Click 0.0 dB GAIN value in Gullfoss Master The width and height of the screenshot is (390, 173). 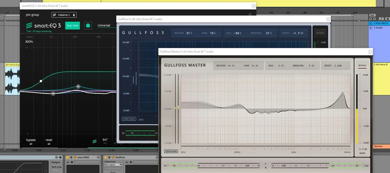click(362, 149)
